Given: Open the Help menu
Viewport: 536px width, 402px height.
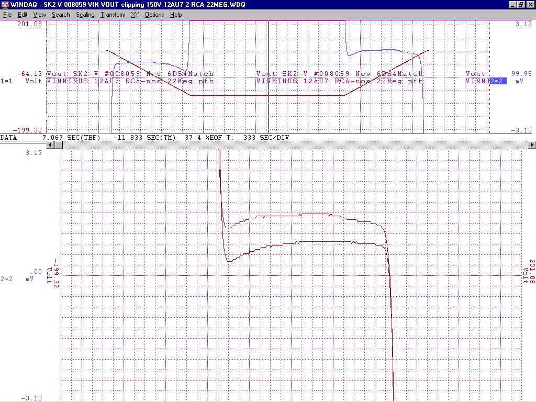Looking at the screenshot, I should tap(176, 15).
